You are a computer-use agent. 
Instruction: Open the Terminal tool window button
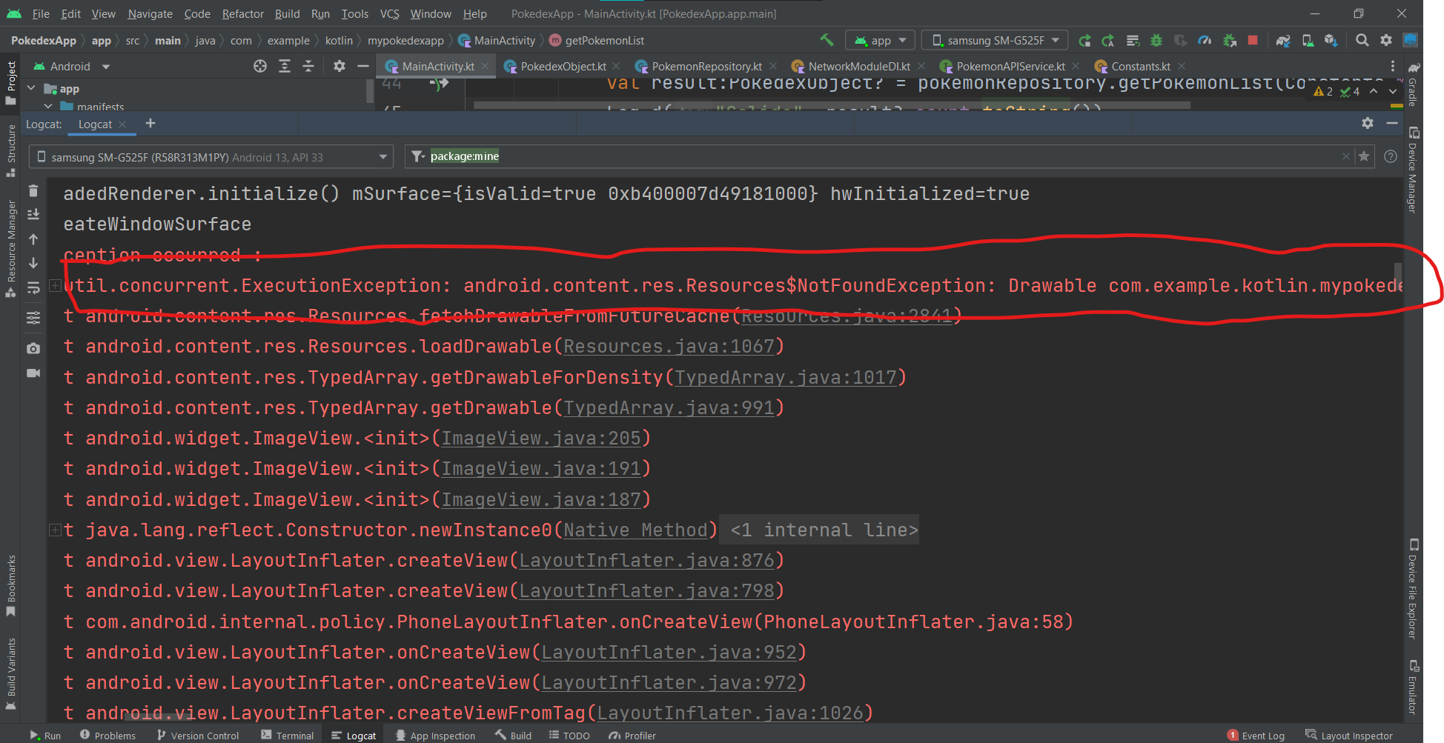[288, 736]
